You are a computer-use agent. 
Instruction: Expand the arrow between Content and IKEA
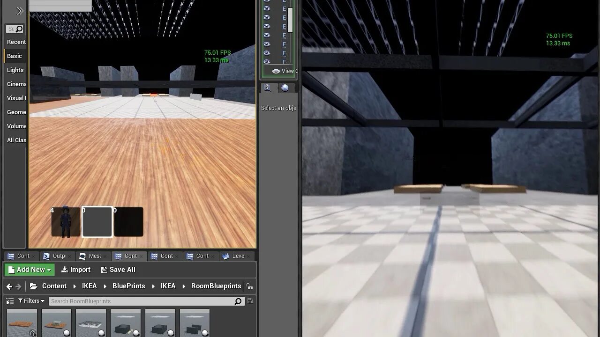tap(75, 286)
